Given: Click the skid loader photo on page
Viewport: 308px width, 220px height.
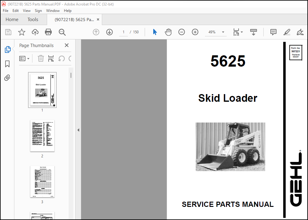Looking at the screenshot, I should click(230, 147).
